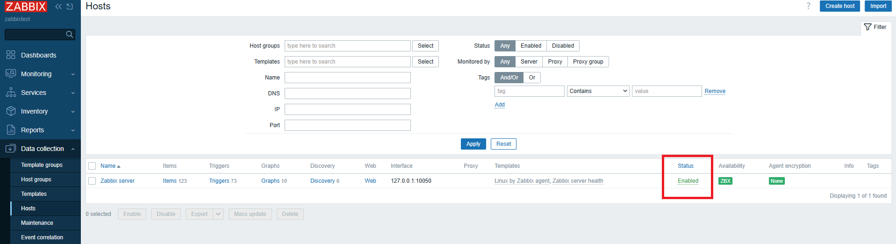Image resolution: width=896 pixels, height=244 pixels.
Task: Open Maintenance in sidebar
Action: (x=37, y=223)
